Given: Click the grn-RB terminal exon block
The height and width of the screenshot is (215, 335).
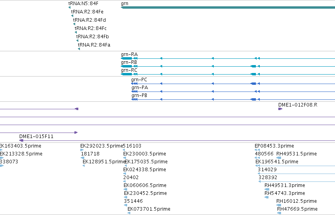Looking at the screenshot, I should coord(126,66).
